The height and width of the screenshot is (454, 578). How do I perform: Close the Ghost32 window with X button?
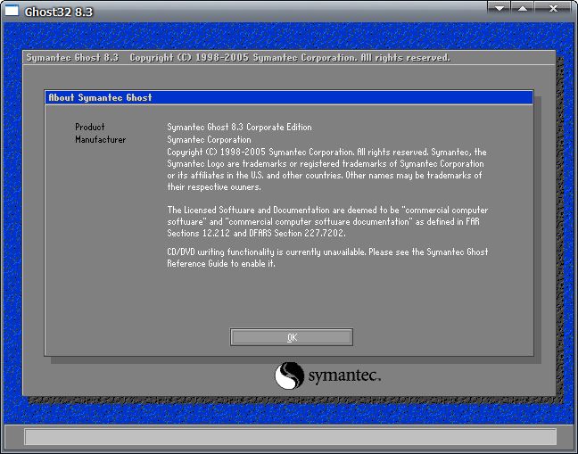[x=553, y=8]
